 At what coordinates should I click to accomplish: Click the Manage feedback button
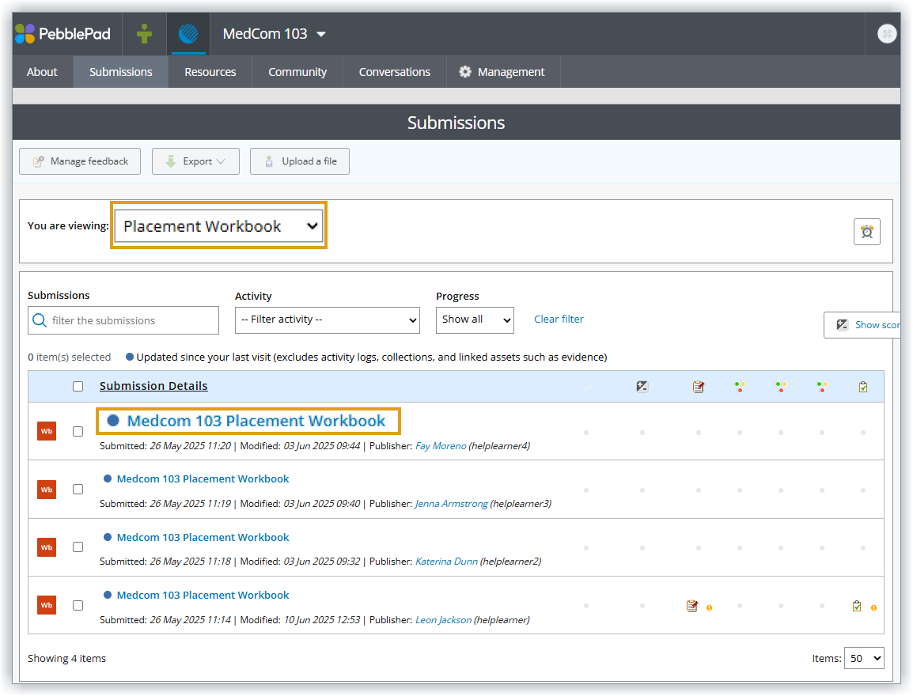click(80, 161)
